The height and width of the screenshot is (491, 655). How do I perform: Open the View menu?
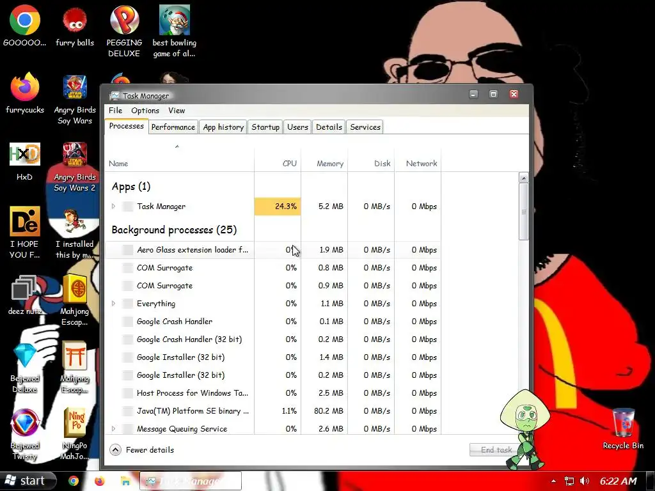pos(177,110)
